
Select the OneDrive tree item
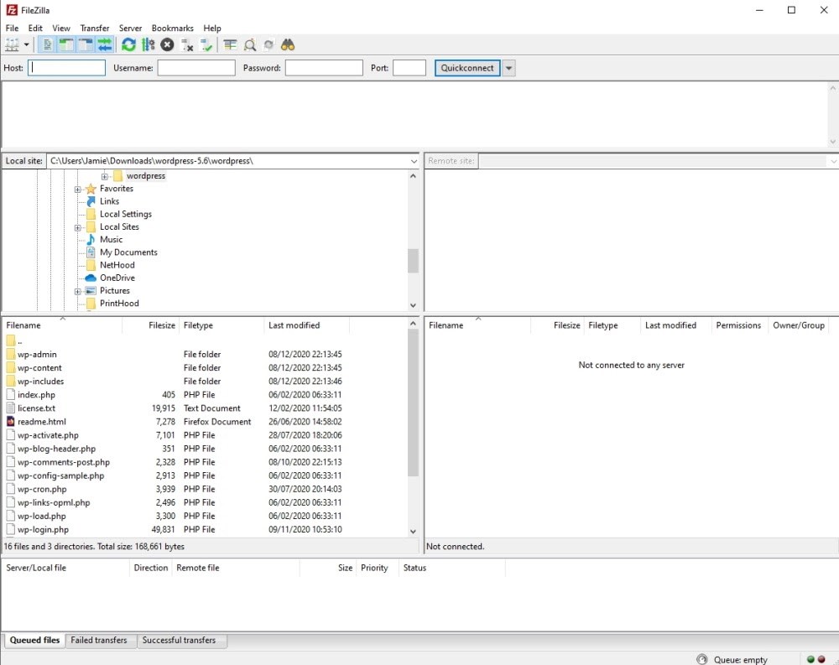(x=117, y=278)
